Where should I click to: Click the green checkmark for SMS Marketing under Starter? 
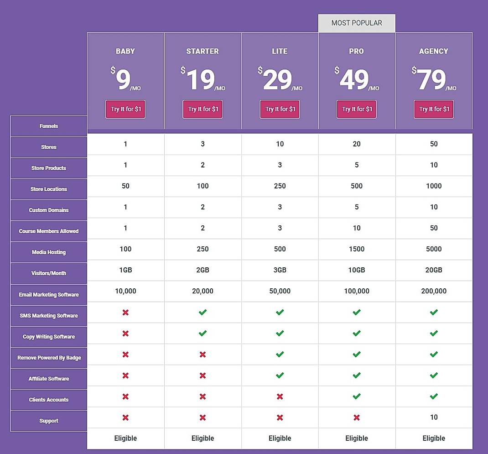(x=202, y=312)
